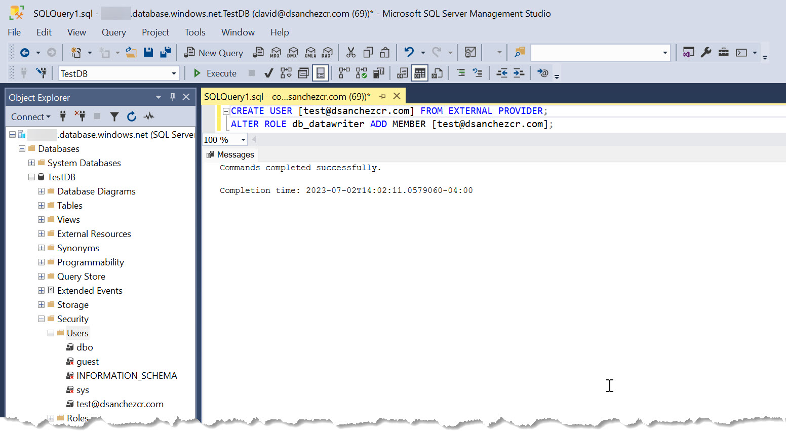Click the MDX query icon
The image size is (786, 431).
tap(276, 53)
